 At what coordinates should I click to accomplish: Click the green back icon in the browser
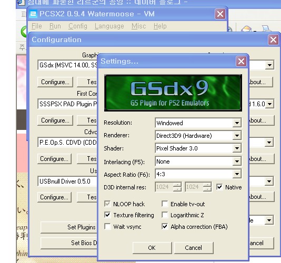(x=24, y=32)
